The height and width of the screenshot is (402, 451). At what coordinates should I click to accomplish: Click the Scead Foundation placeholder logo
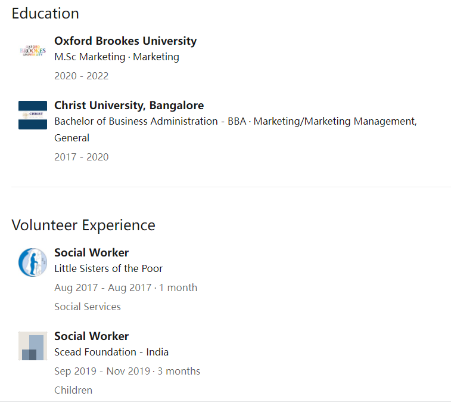[x=33, y=346]
